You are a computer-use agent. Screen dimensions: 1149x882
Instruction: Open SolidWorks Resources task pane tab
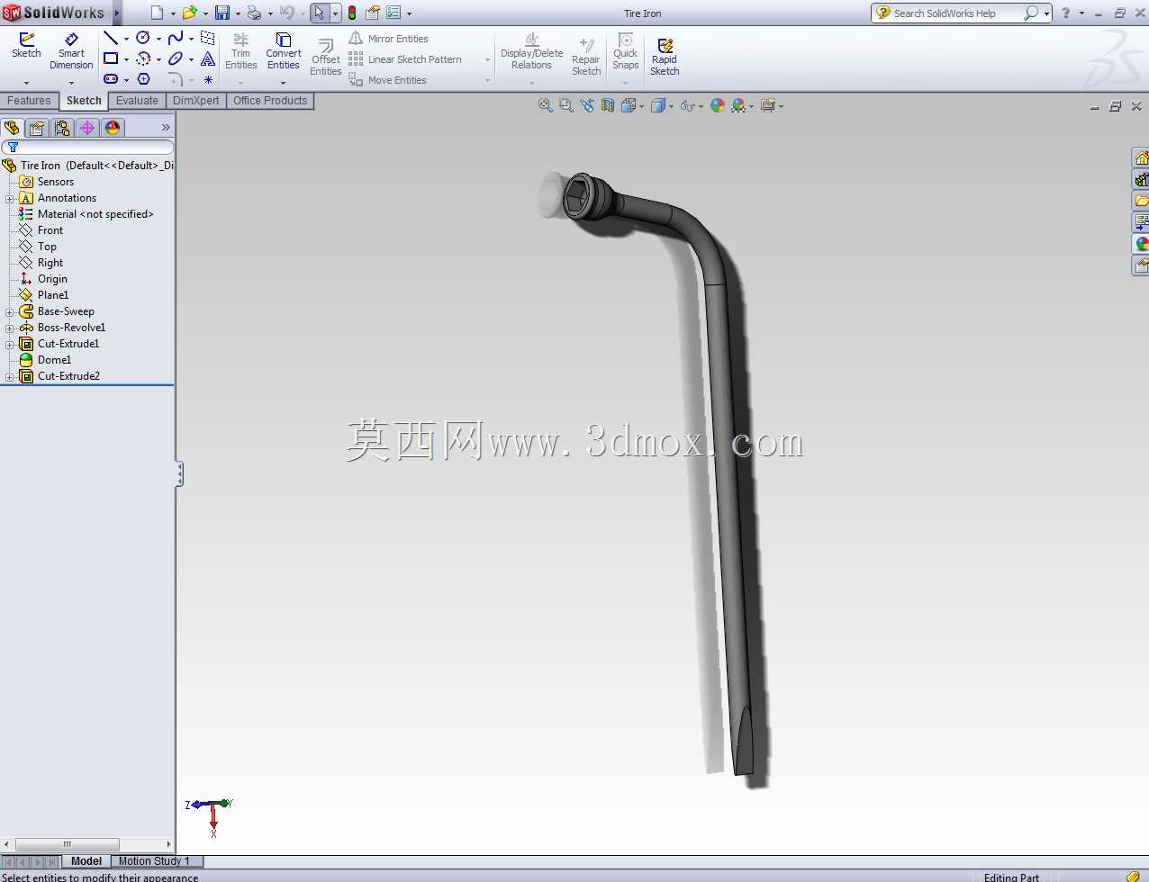point(1141,157)
